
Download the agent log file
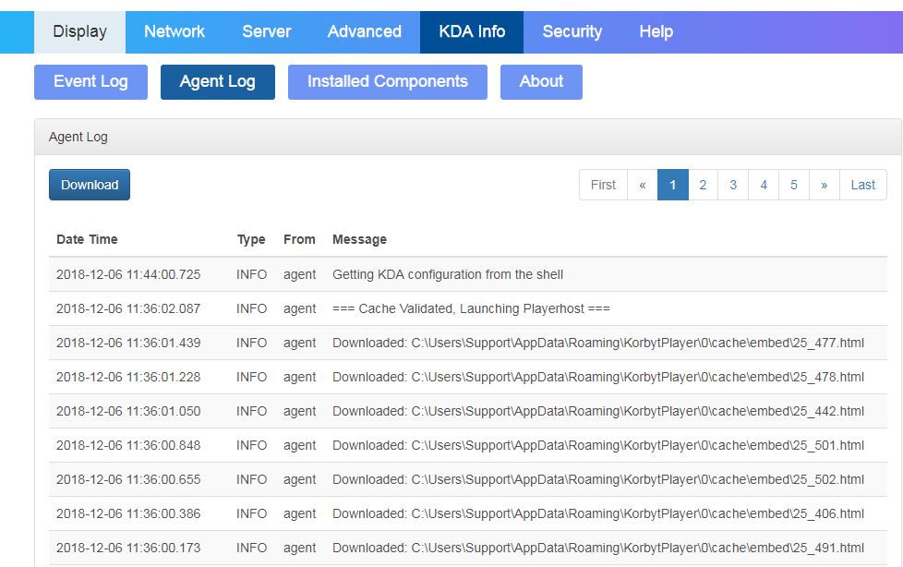click(89, 184)
